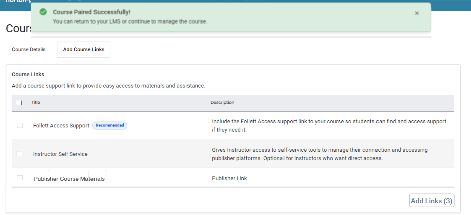Dismiss the Course Paired Successfully notification

point(417,13)
